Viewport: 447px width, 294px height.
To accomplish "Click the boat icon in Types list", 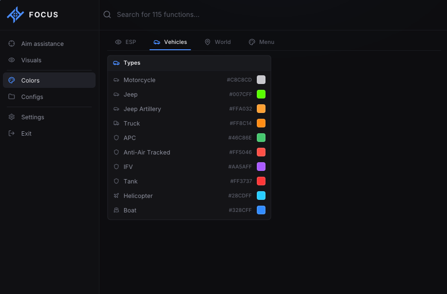I will [116, 210].
